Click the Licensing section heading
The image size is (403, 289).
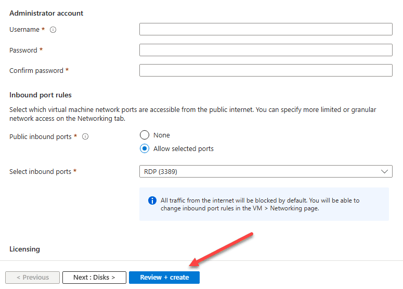coord(24,249)
